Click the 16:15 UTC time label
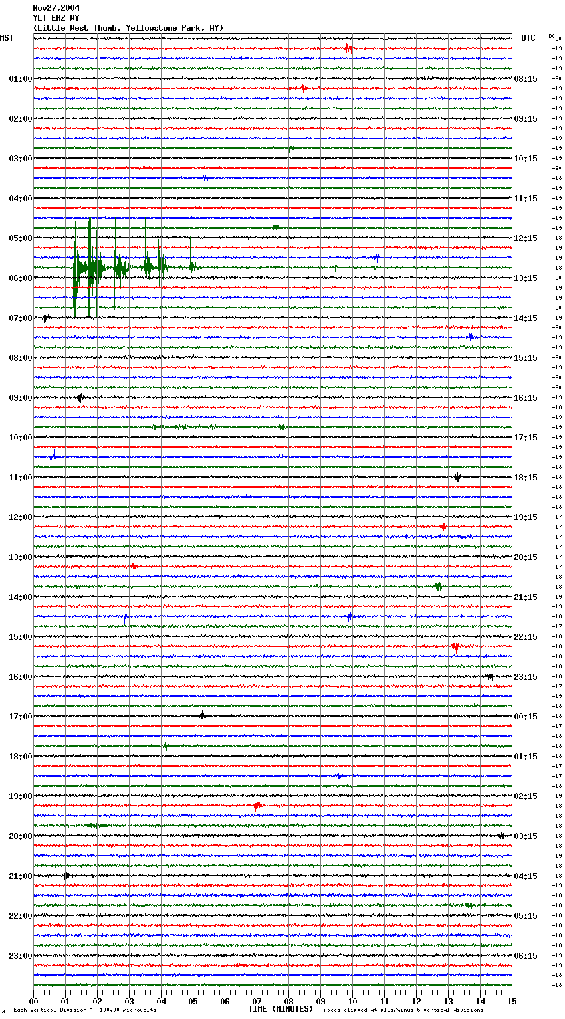Screen dimensions: 565x1019 (526, 398)
